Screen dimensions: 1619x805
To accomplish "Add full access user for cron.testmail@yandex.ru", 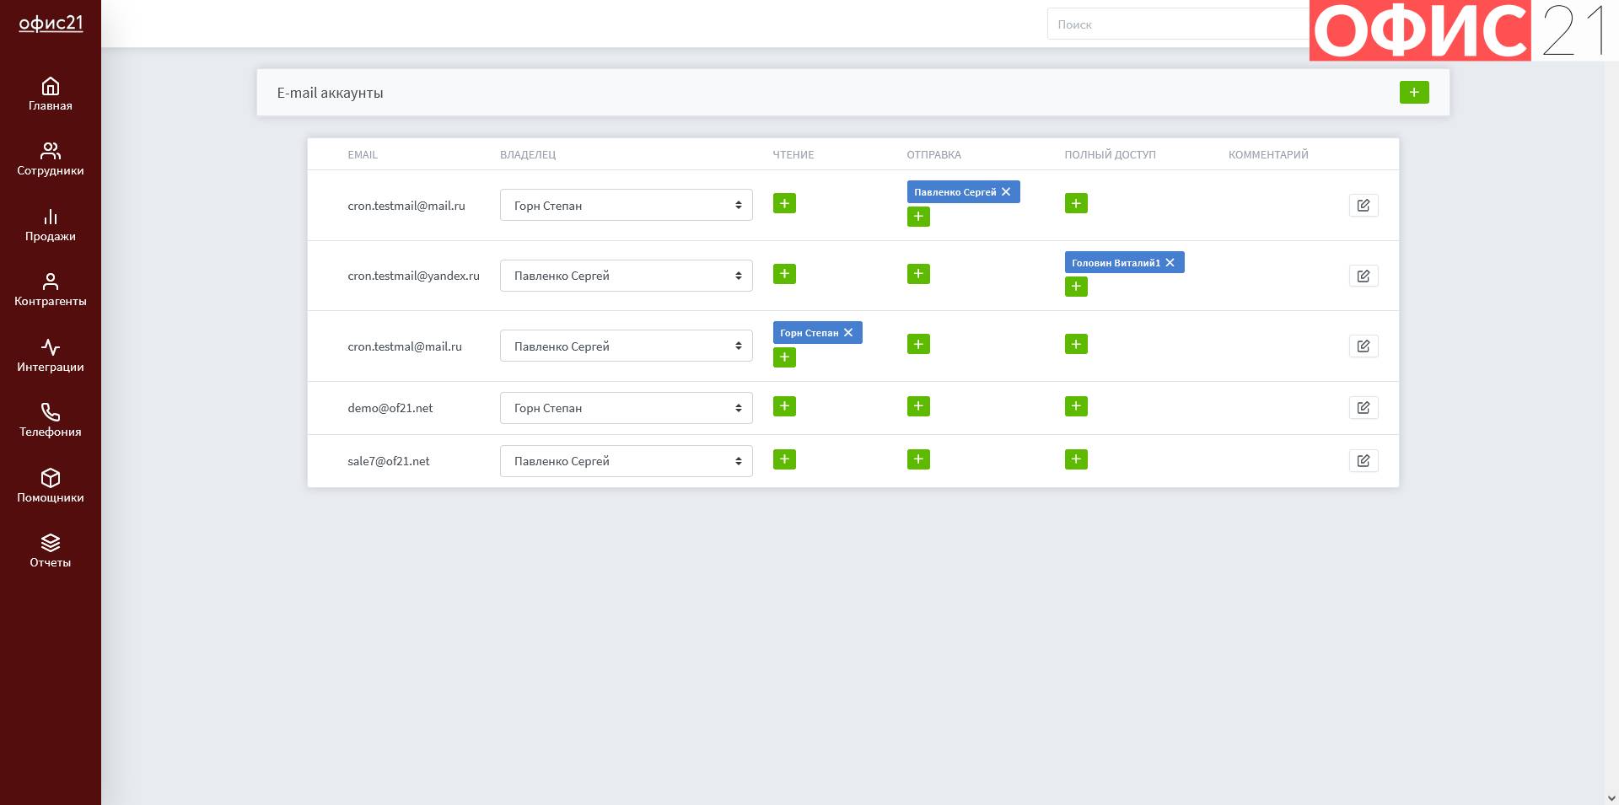I will tap(1076, 287).
